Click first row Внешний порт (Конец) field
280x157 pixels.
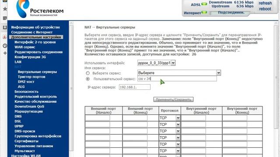(135, 118)
